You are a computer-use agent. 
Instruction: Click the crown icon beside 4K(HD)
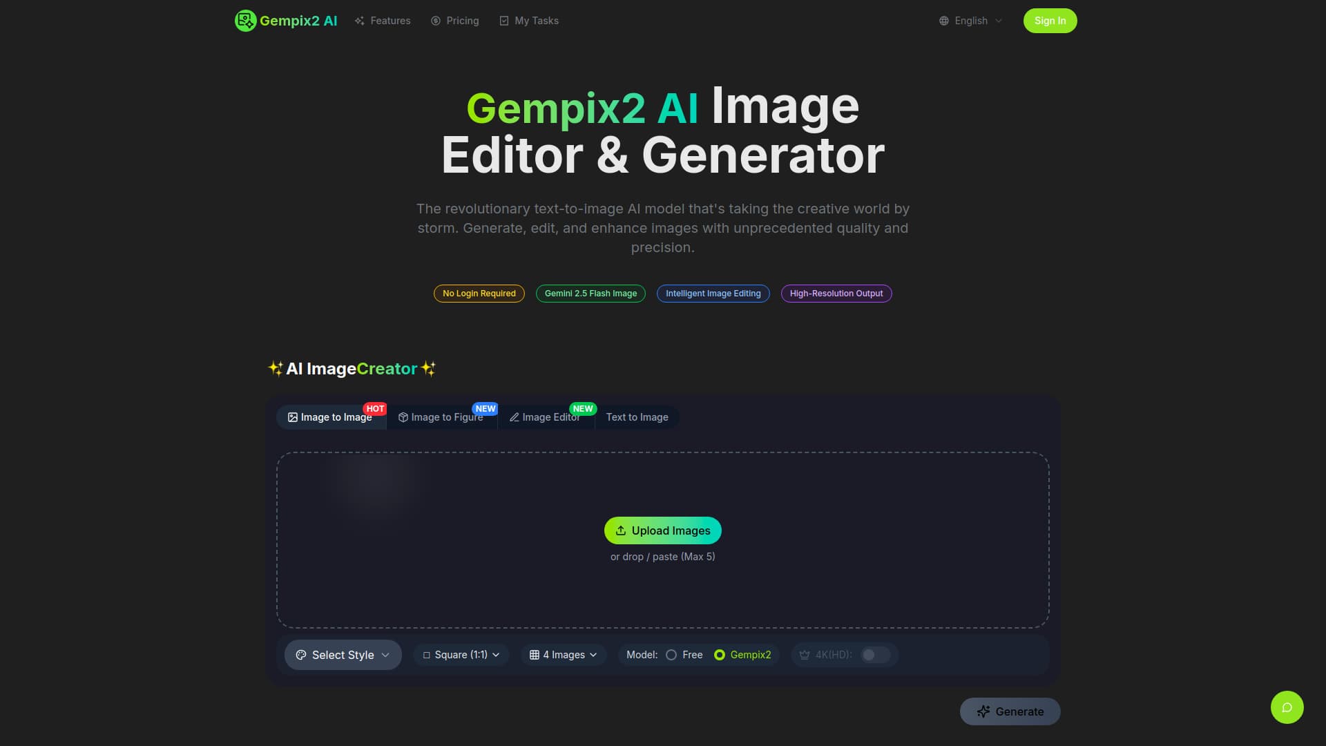[x=804, y=654]
